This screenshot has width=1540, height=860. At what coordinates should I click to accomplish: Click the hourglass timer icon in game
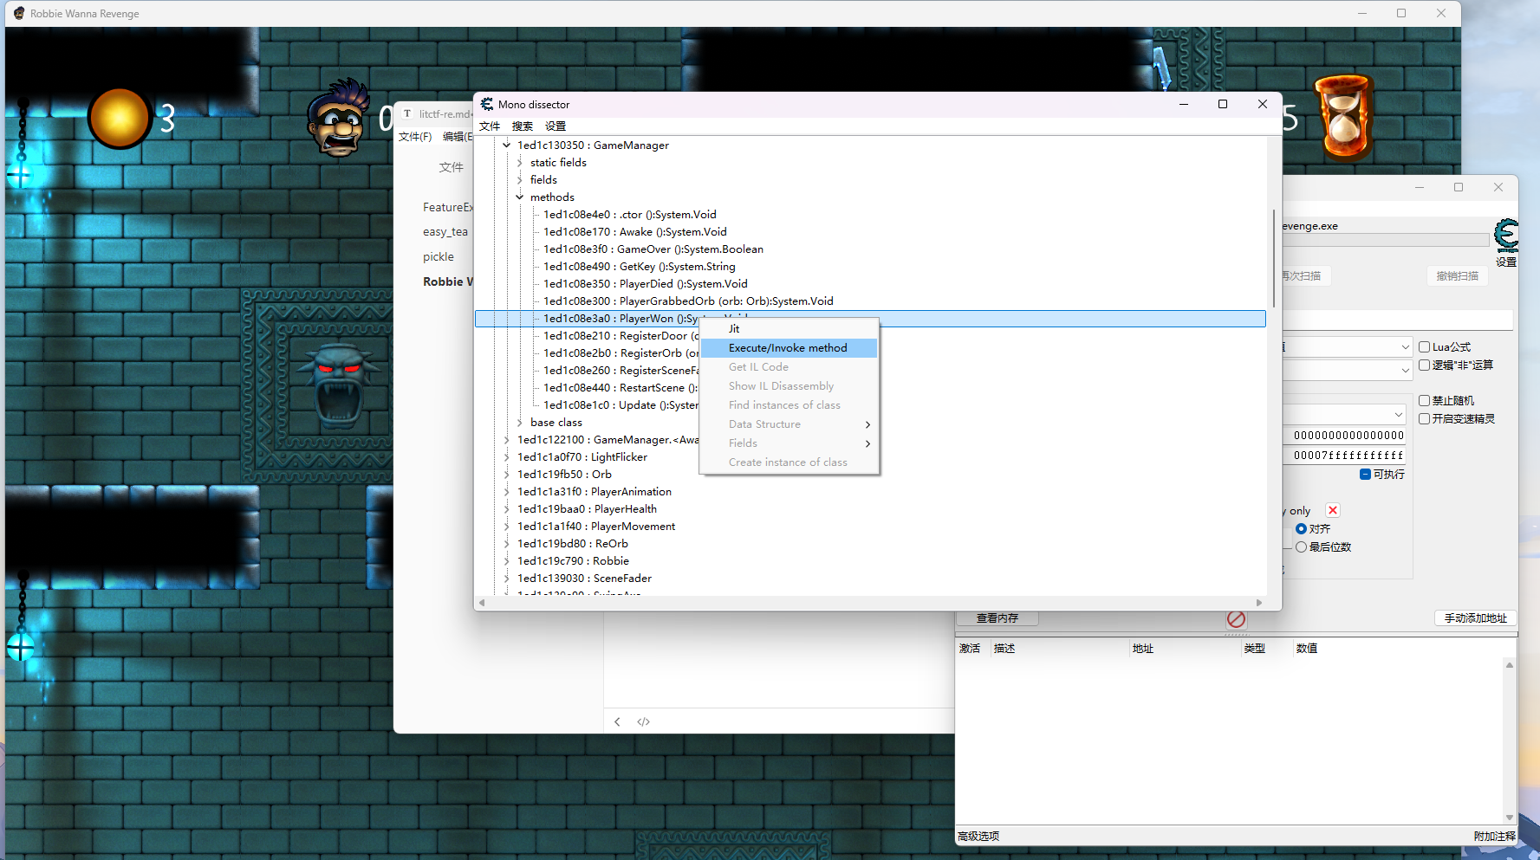1343,118
